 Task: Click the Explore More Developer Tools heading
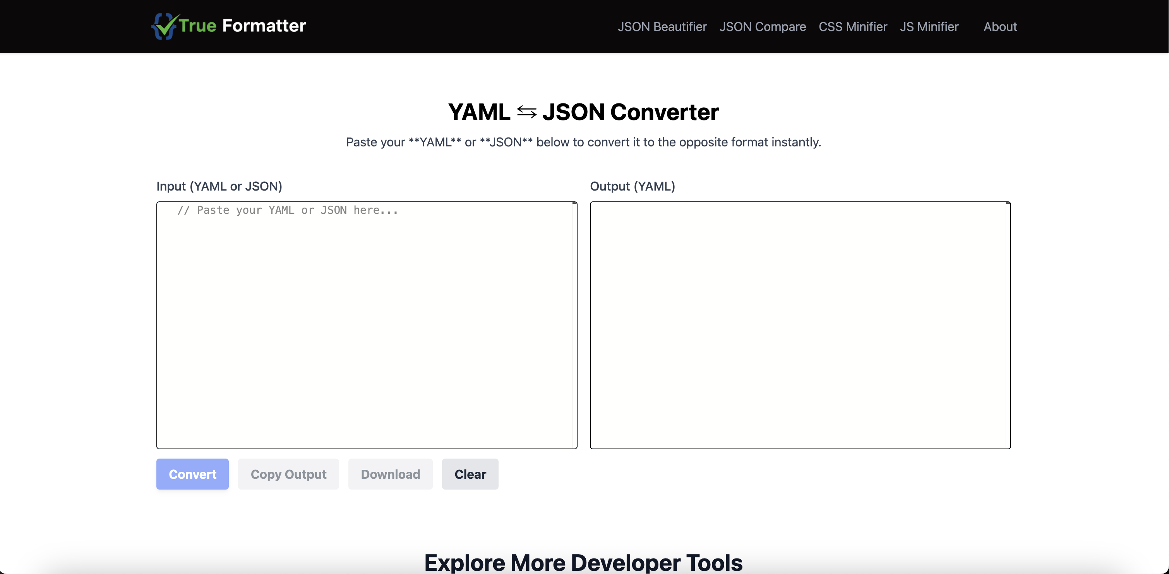(583, 563)
